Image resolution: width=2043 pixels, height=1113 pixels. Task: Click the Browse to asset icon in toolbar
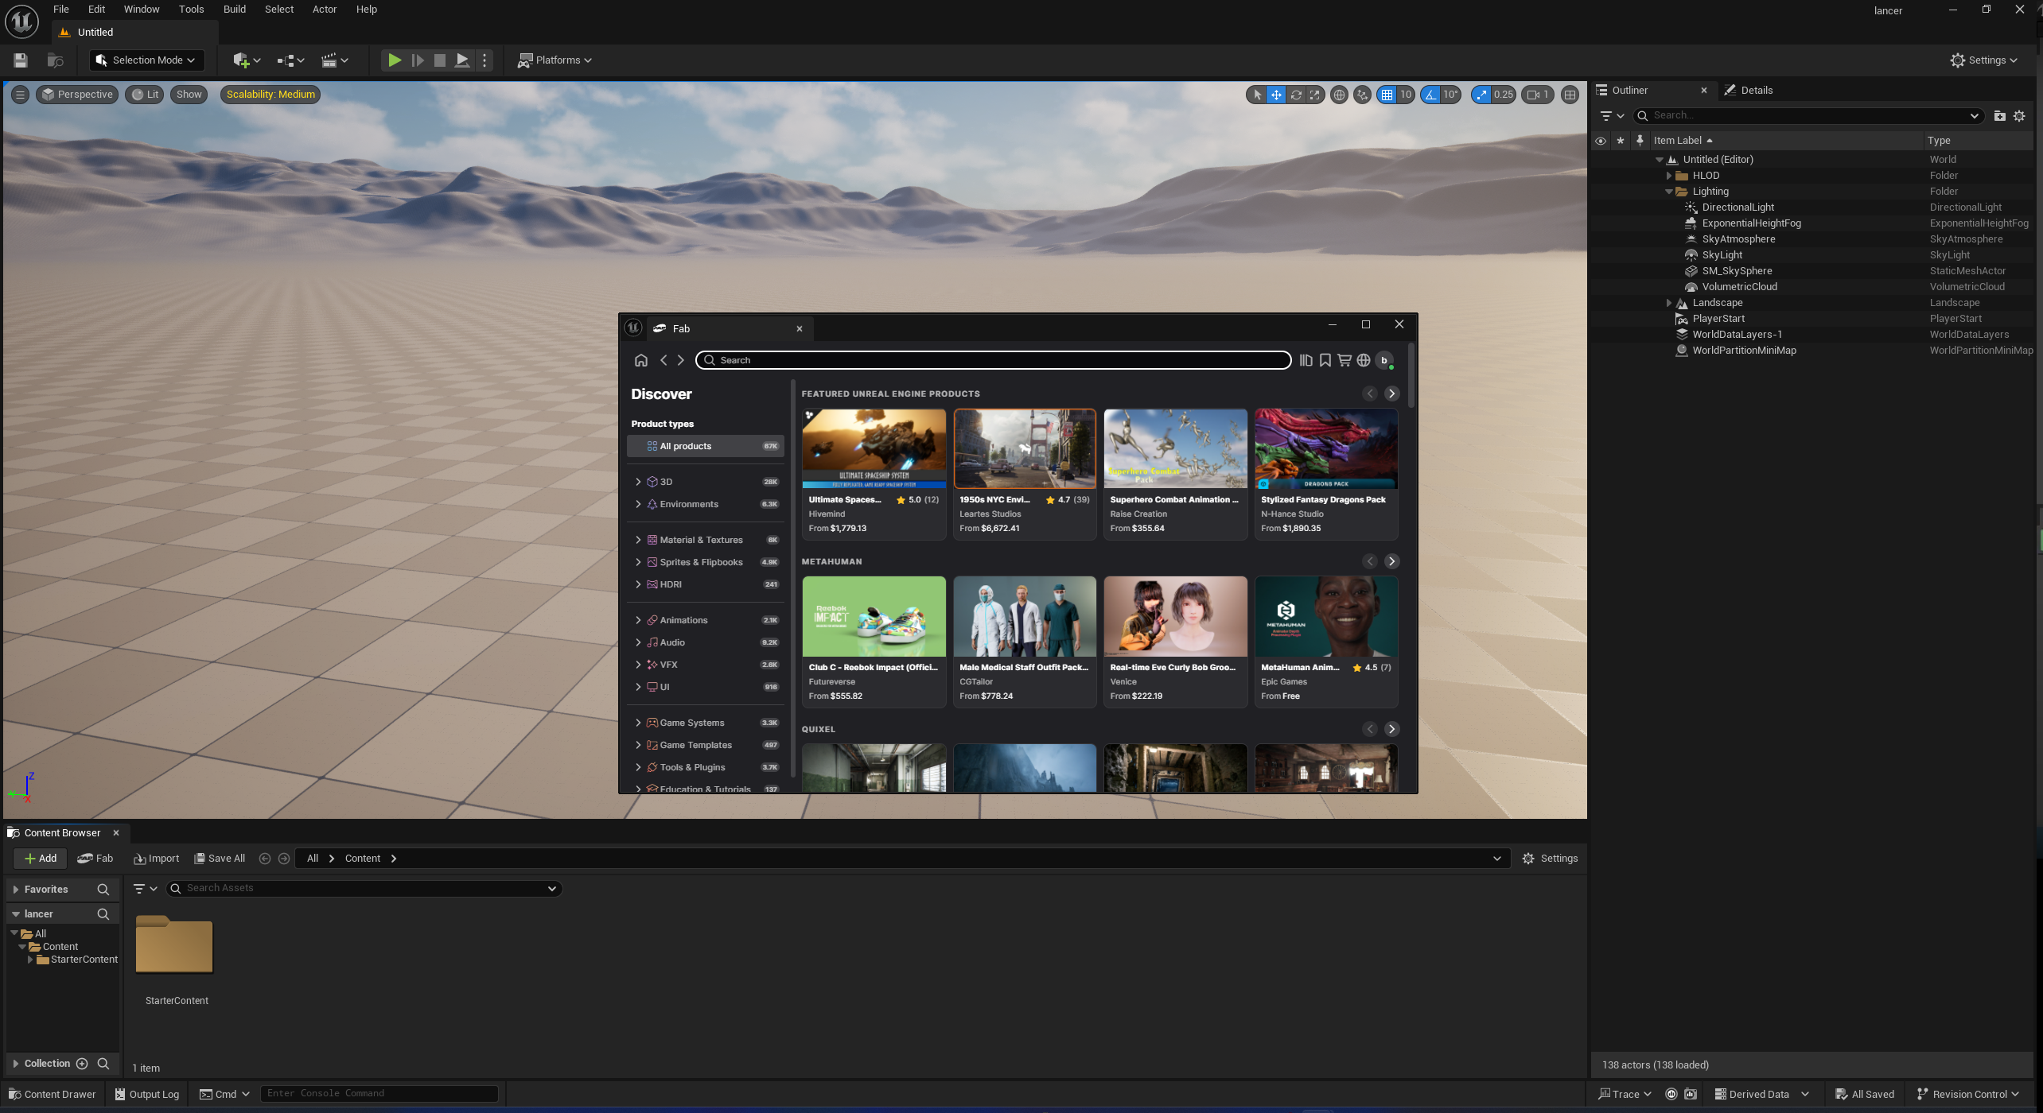coord(55,60)
